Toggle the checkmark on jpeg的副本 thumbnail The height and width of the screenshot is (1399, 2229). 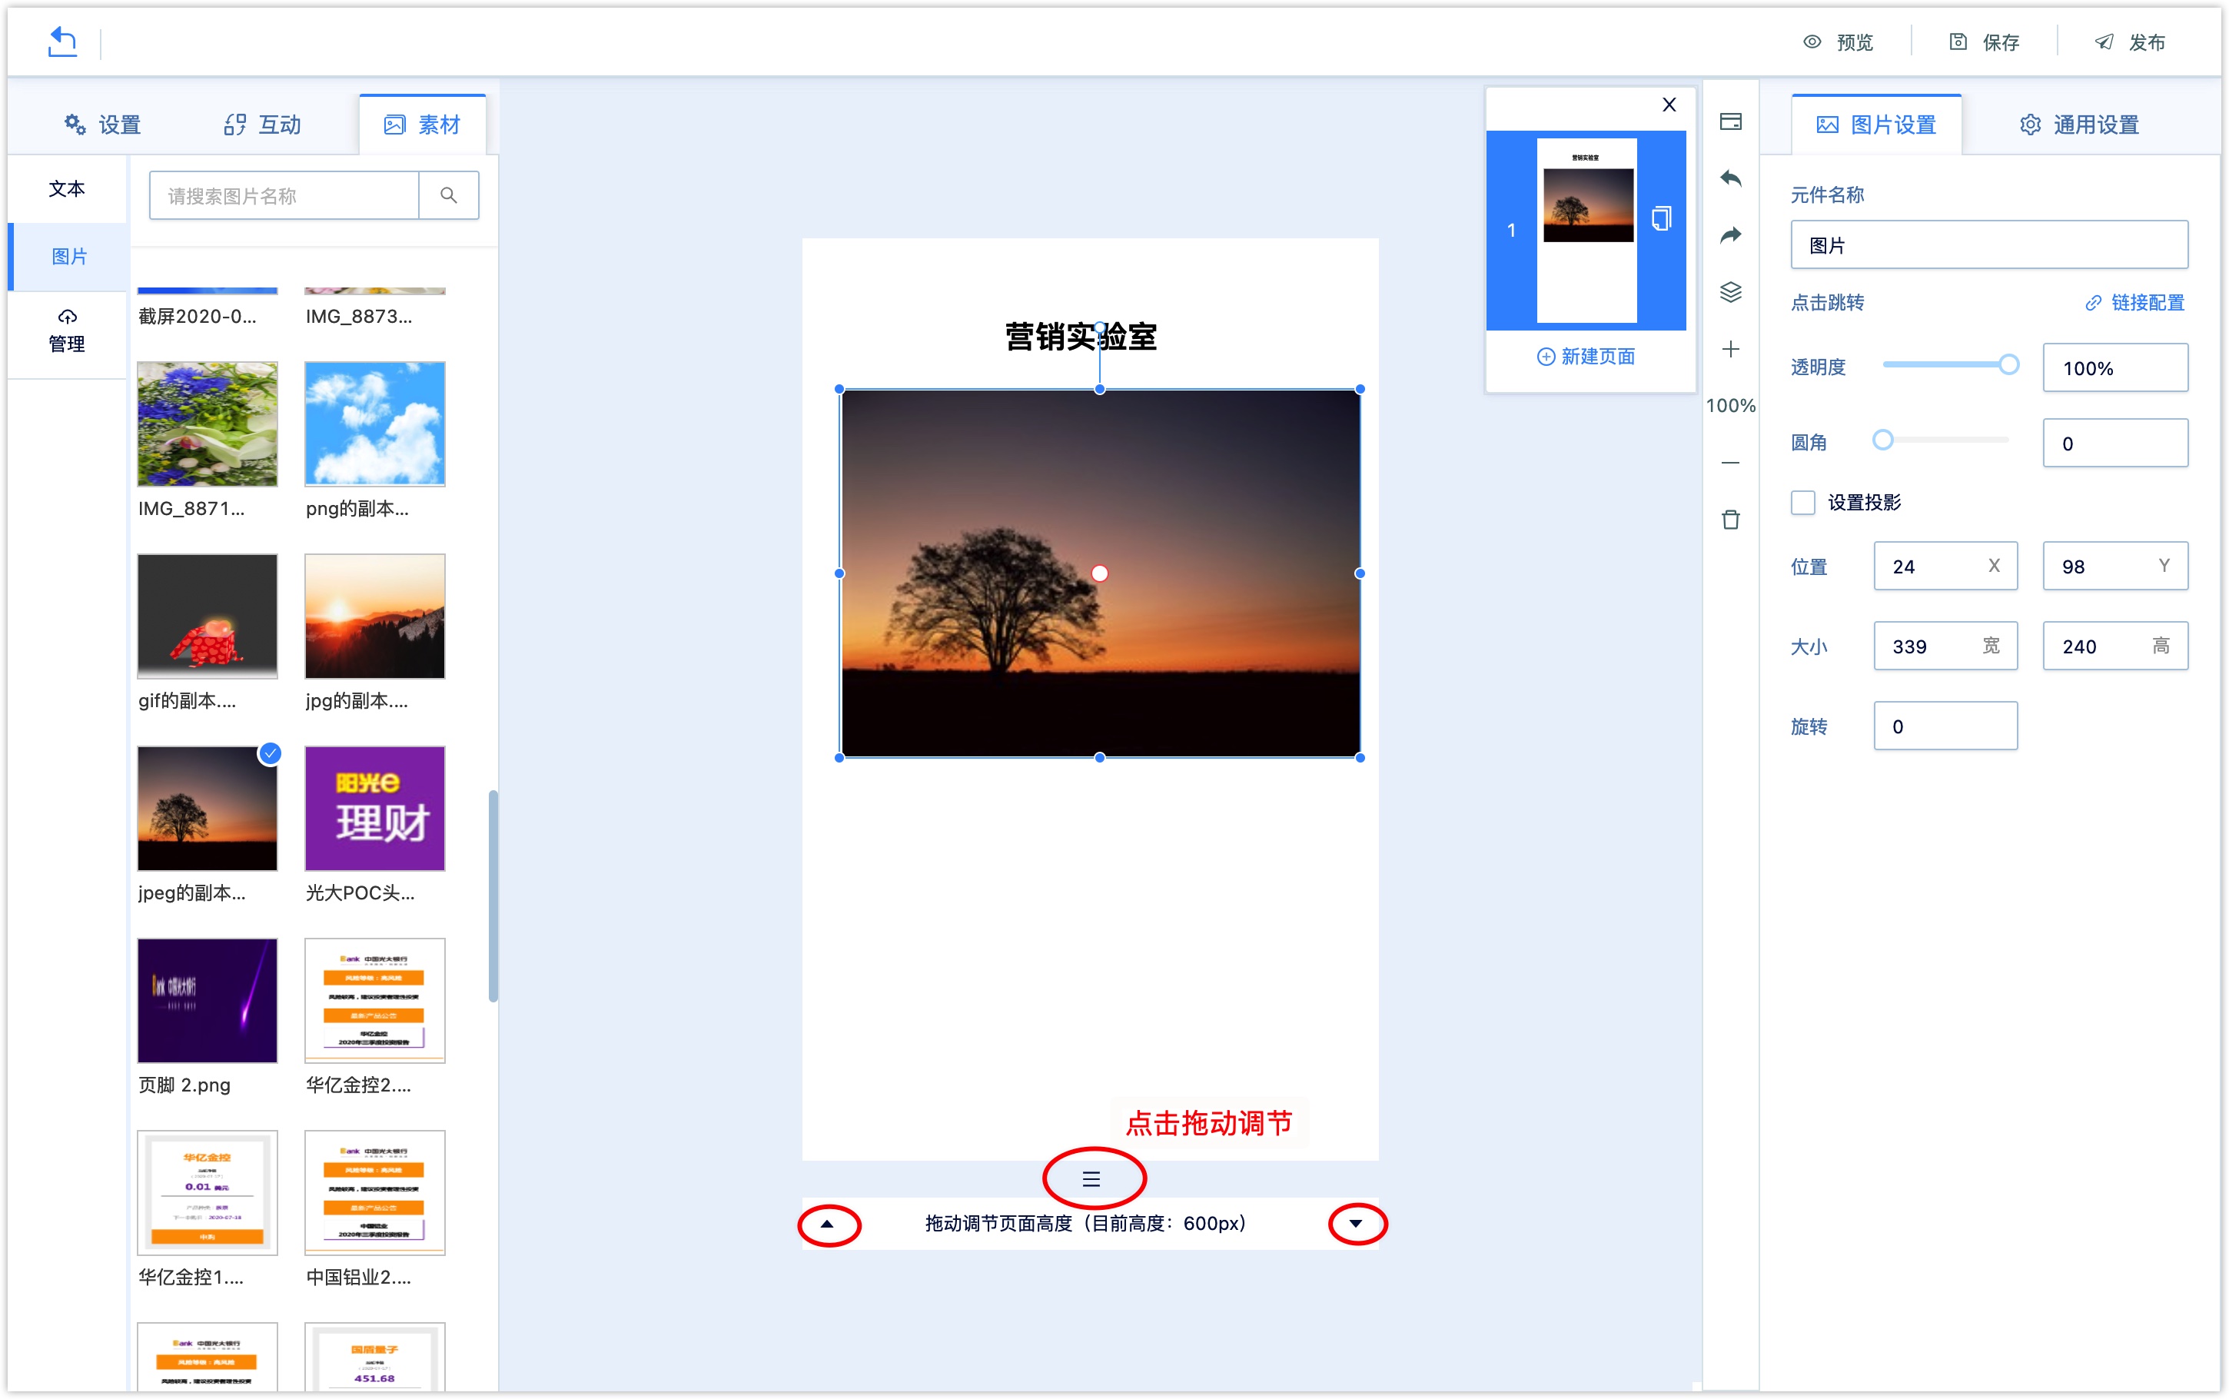[x=270, y=754]
